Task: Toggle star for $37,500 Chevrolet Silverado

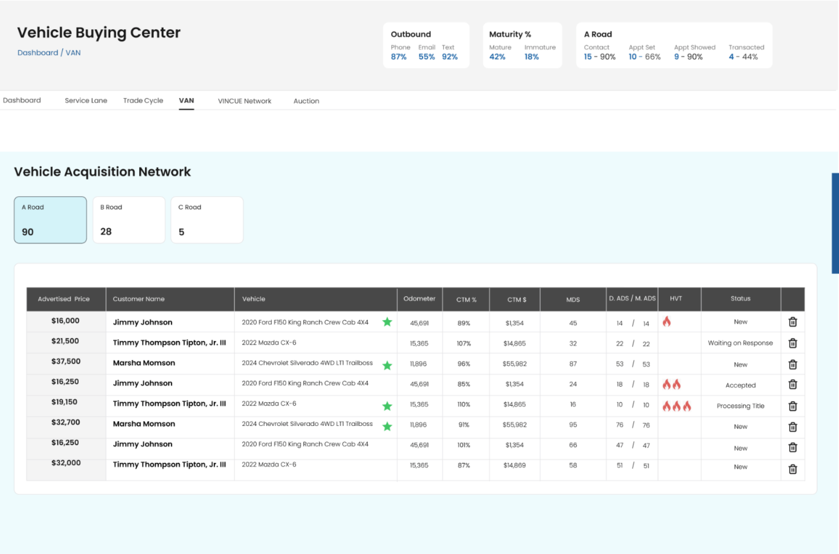Action: click(x=387, y=365)
